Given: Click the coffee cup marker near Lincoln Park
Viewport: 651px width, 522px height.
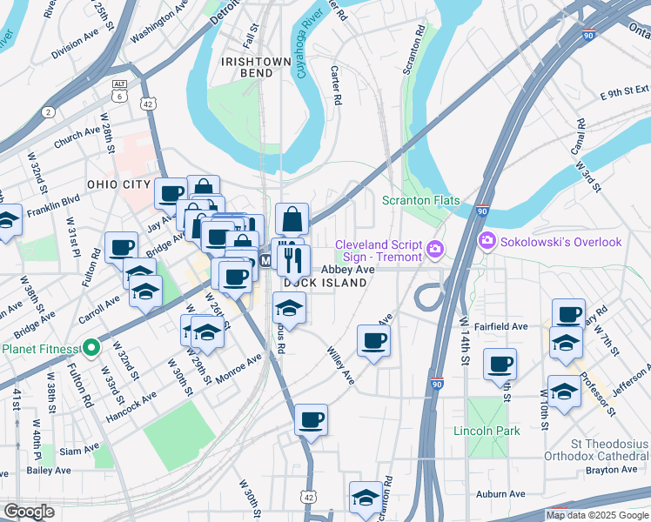Looking at the screenshot, I should pos(500,367).
